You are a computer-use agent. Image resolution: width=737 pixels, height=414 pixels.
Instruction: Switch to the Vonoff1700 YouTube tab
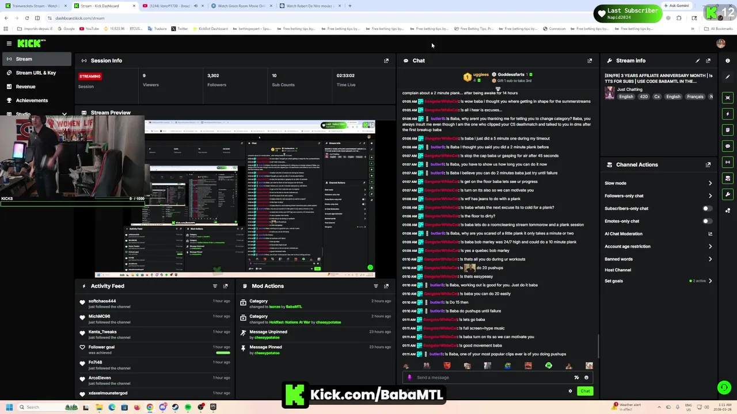coord(173,6)
